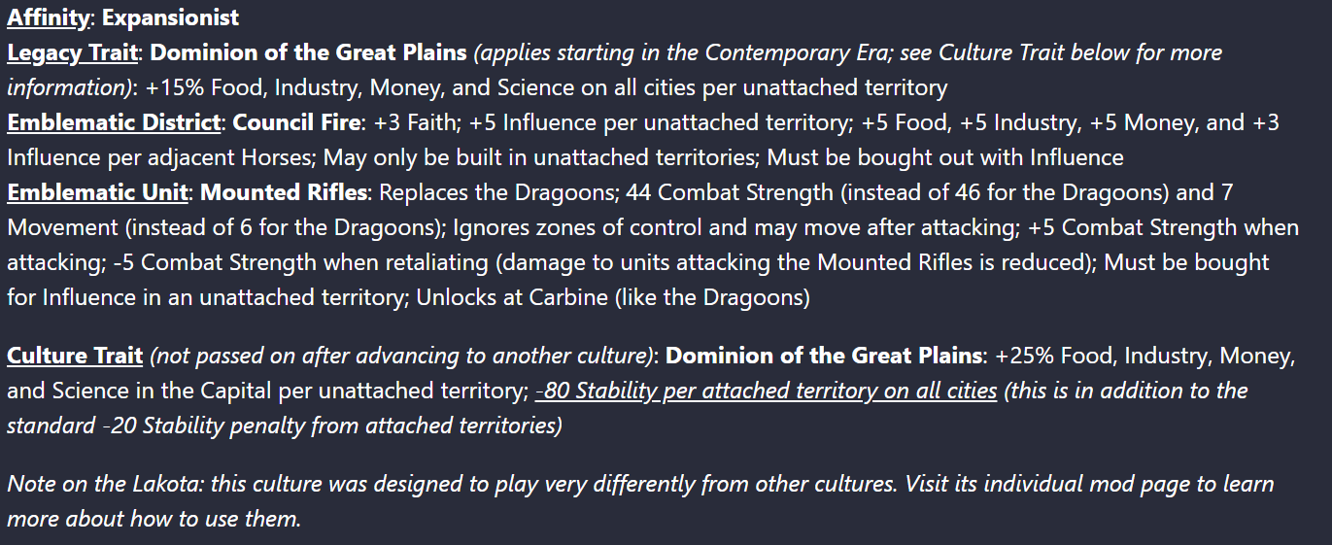Click the underlined Emblematic District label
Viewport: 1332px width, 545px height.
(x=113, y=122)
